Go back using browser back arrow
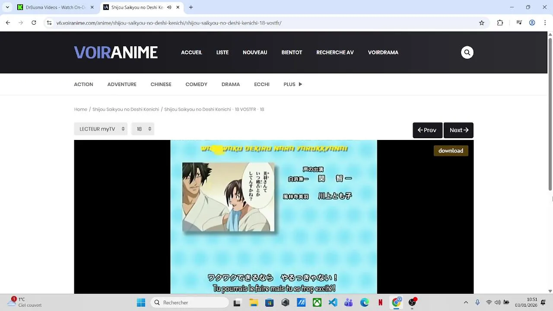553x311 pixels. pyautogui.click(x=8, y=23)
